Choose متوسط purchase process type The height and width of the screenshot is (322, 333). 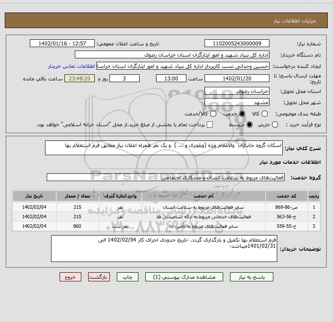click(250, 124)
